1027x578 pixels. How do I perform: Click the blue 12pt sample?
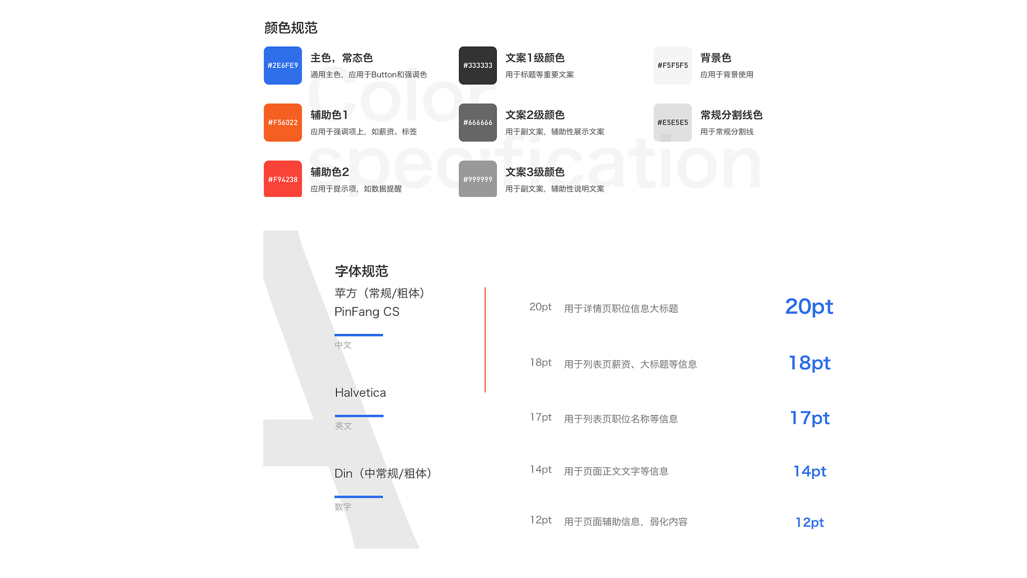pyautogui.click(x=809, y=522)
